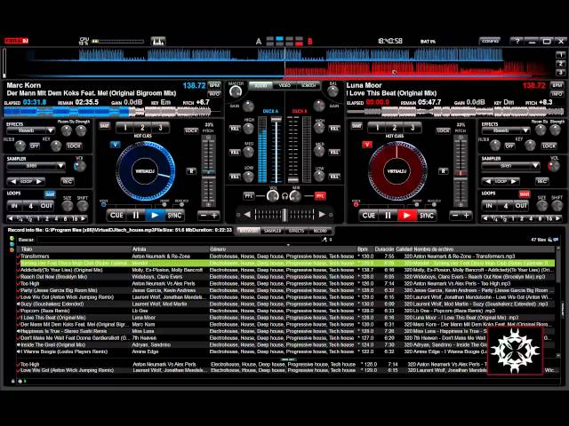
Task: Click the headphone MIX knob
Action: (x=296, y=196)
